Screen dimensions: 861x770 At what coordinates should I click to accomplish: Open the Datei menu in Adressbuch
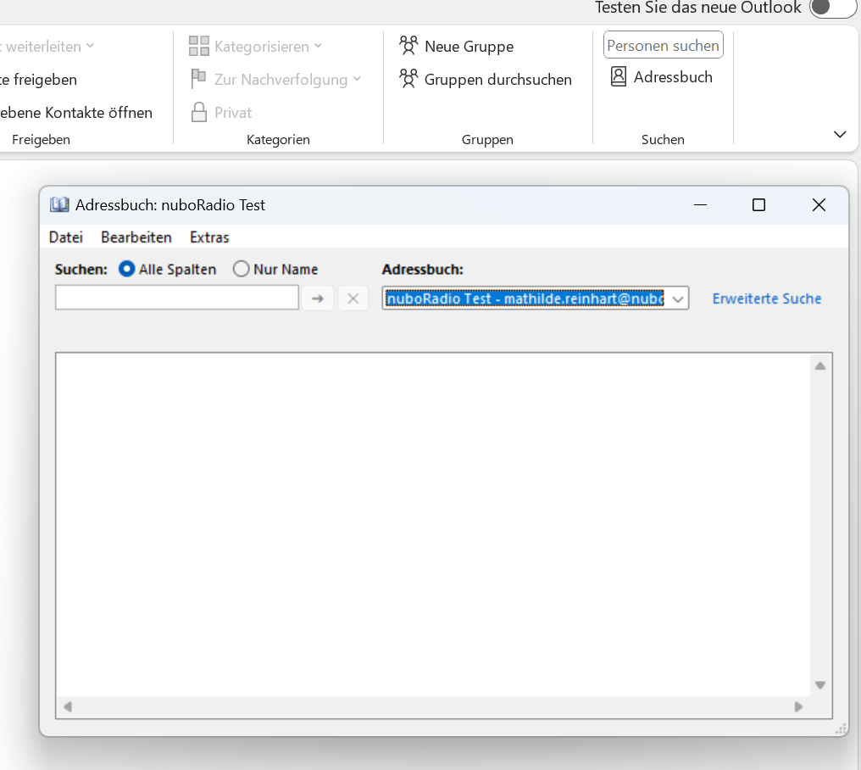coord(66,237)
